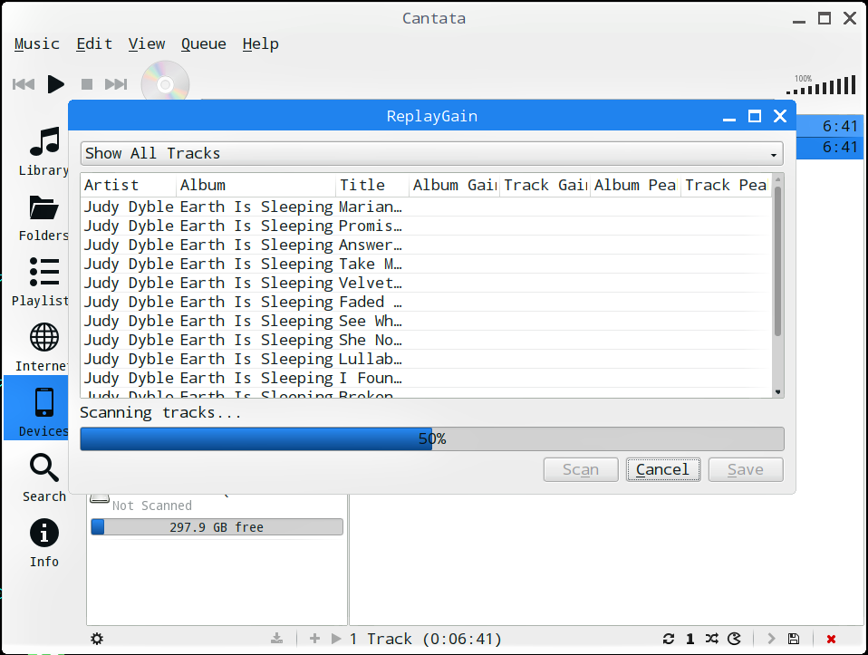Click the ReplayGain track list scrollbar
Image resolution: width=868 pixels, height=655 pixels.
point(777,261)
